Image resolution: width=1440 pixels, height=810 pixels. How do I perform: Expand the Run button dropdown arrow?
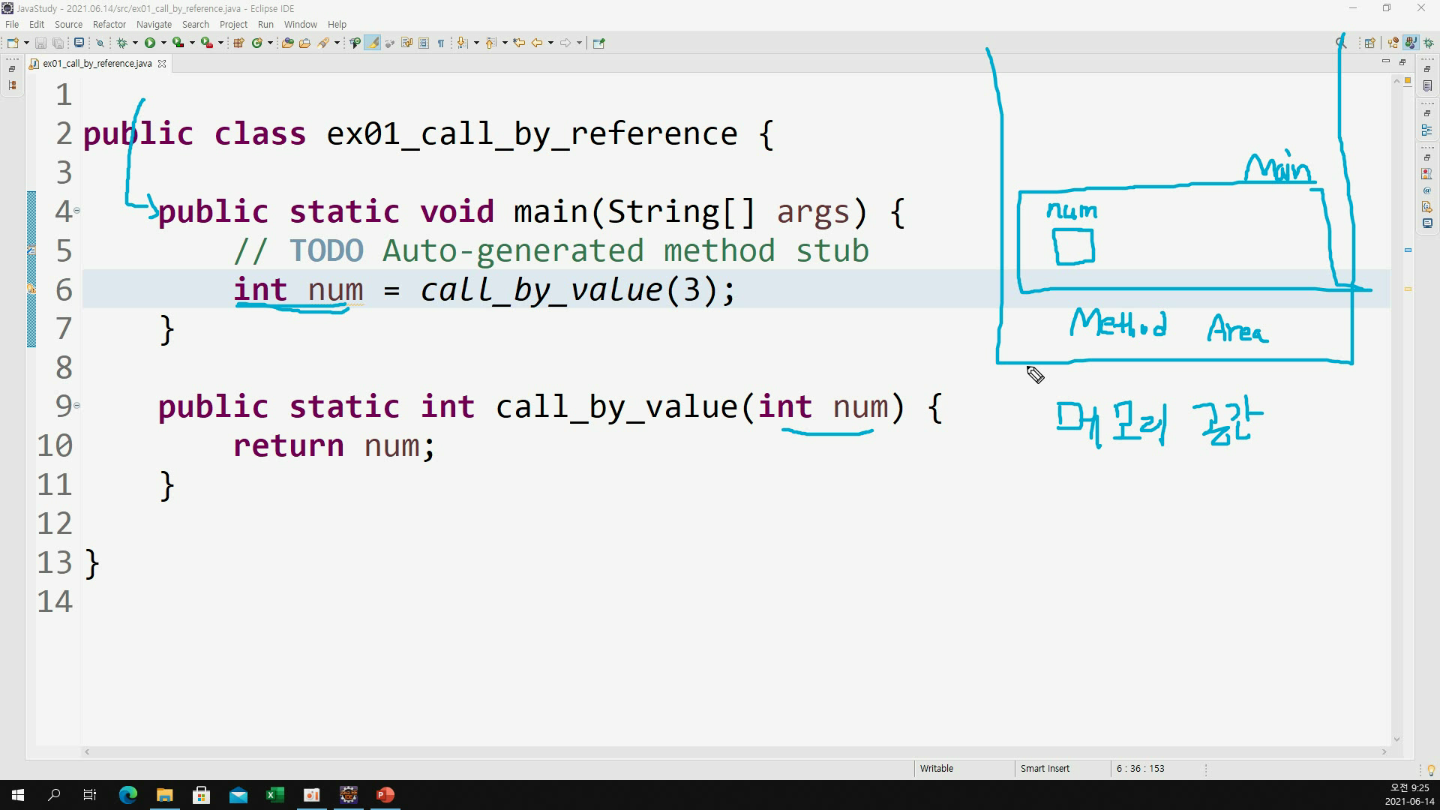163,43
